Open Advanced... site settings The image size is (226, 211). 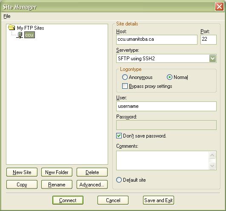(x=92, y=184)
